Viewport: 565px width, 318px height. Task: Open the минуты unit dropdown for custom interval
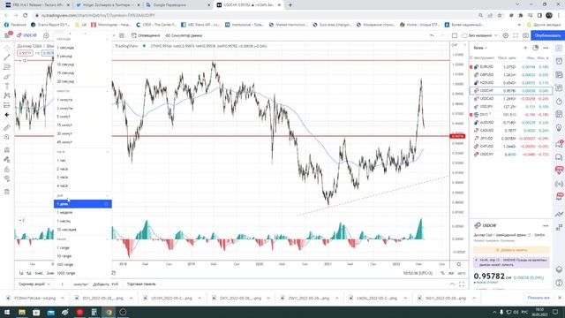80,284
